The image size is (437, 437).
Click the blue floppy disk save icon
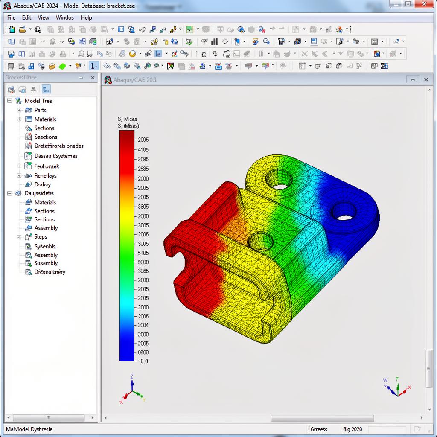[31, 66]
